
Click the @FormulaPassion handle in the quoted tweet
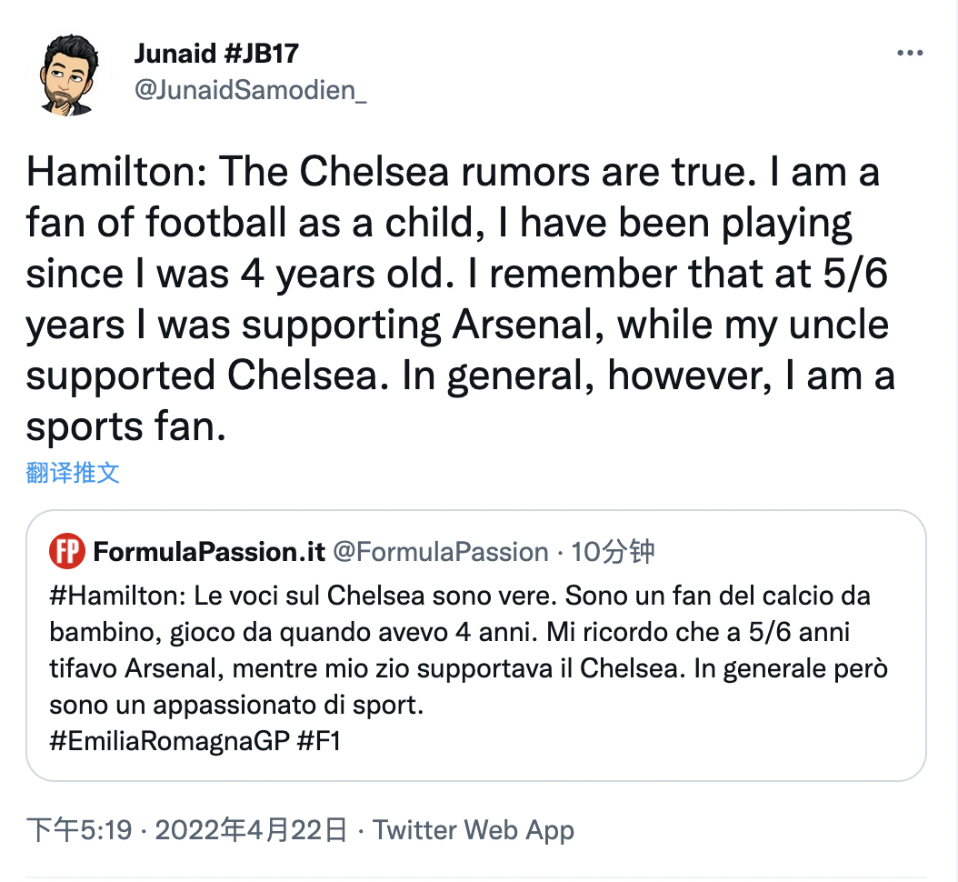(441, 552)
